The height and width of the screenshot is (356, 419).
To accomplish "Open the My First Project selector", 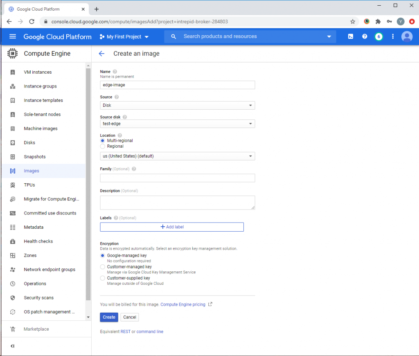I will coord(124,36).
